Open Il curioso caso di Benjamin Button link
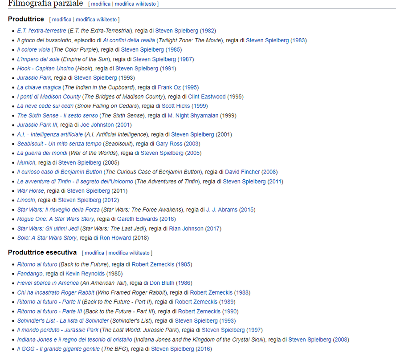This screenshot has height=356, width=396. pyautogui.click(x=59, y=172)
